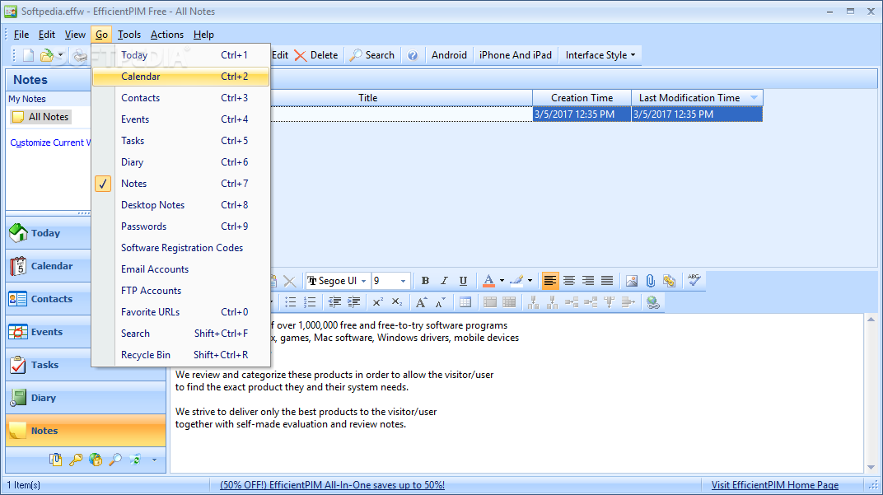Image resolution: width=883 pixels, height=495 pixels.
Task: Click the paperclip Attachment icon
Action: (x=651, y=280)
